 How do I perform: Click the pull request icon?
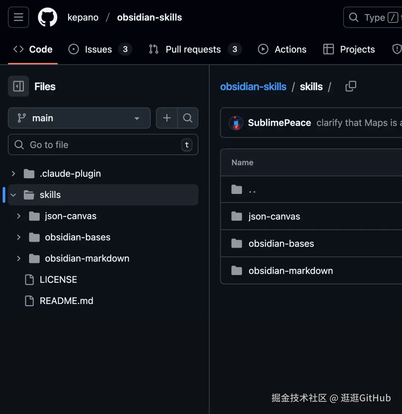coord(154,49)
